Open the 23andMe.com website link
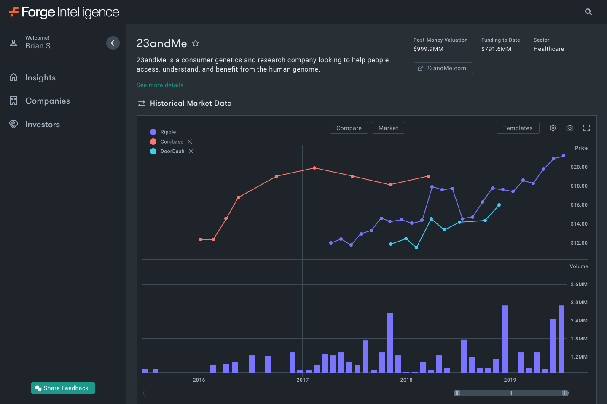 click(443, 68)
